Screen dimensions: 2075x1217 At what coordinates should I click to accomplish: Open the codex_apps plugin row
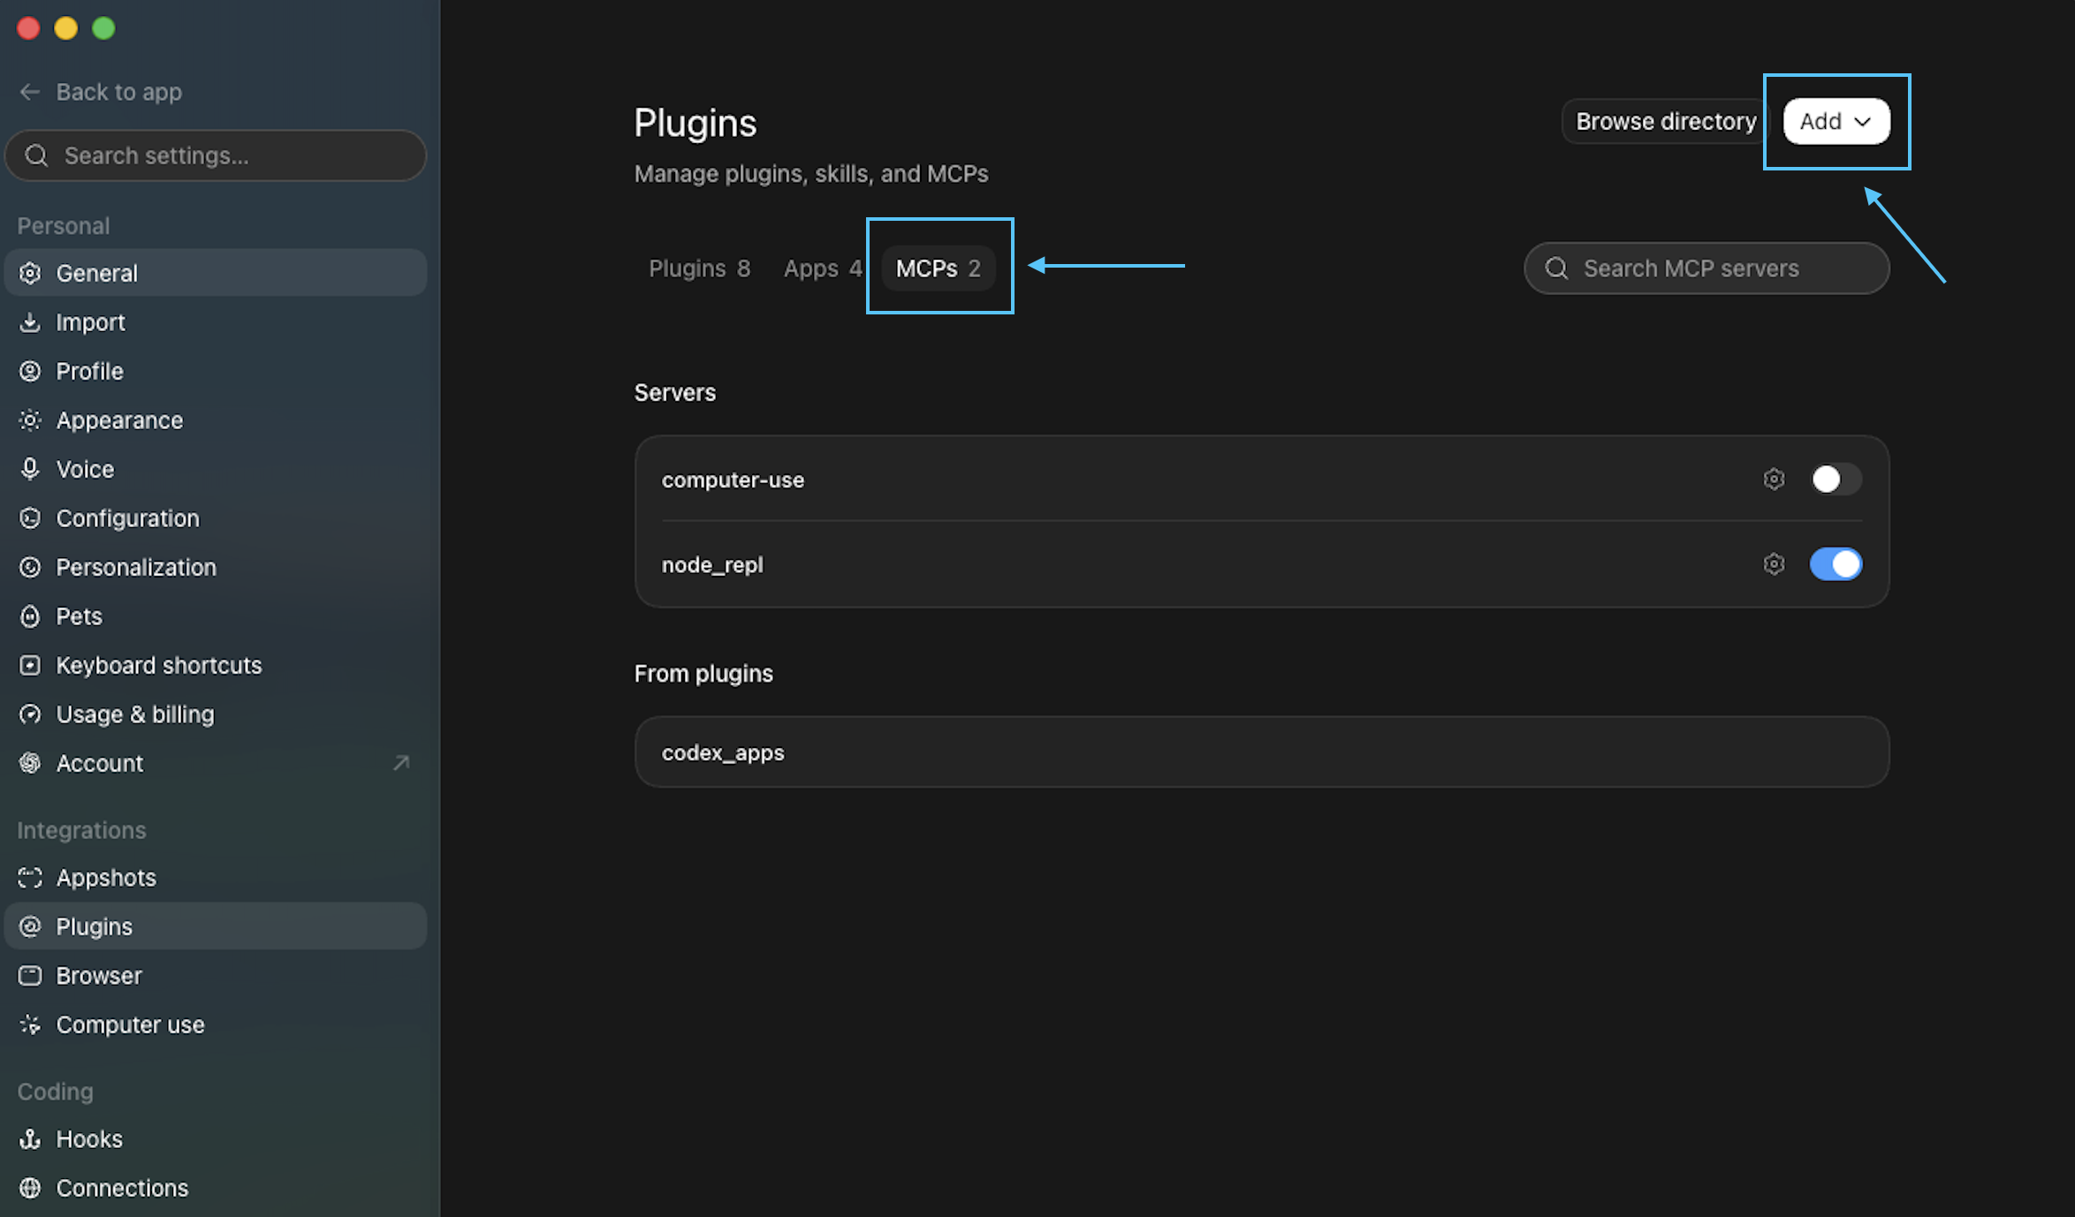coord(1262,752)
